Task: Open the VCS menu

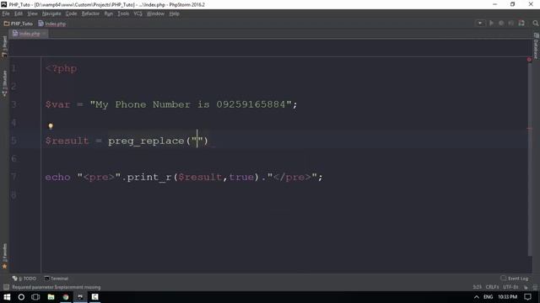Action: coord(138,13)
